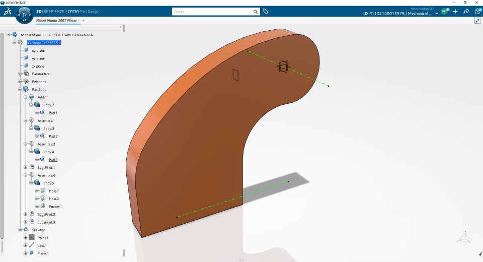Click the Parameters node icon
This screenshot has width=483, height=262.
(x=27, y=74)
